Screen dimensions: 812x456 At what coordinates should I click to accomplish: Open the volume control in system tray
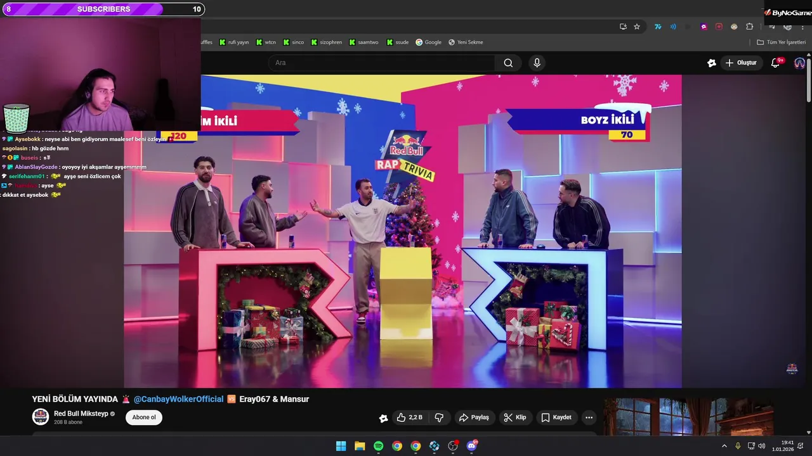pos(761,446)
